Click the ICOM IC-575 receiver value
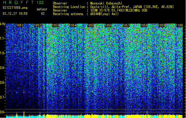The width and height of the screenshot is (186, 118). (x=119, y=10)
